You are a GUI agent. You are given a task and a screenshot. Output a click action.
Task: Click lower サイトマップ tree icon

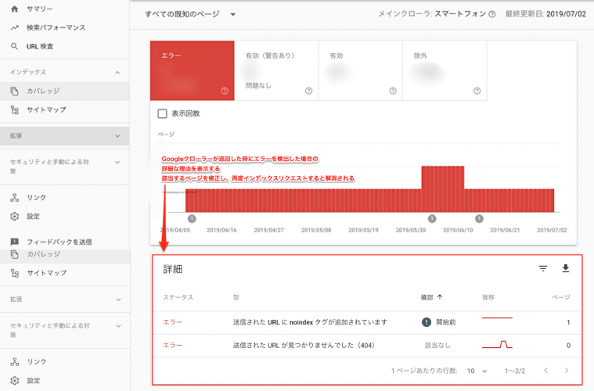pos(14,273)
